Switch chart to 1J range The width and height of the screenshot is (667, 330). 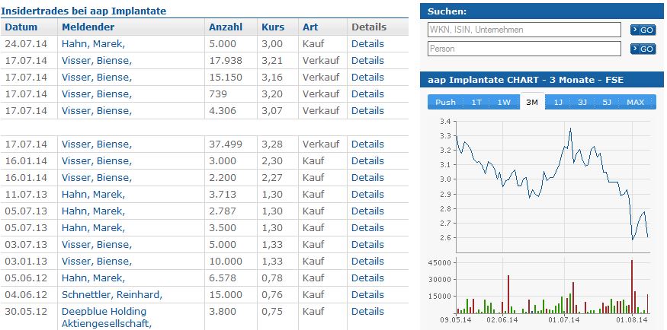coord(558,102)
